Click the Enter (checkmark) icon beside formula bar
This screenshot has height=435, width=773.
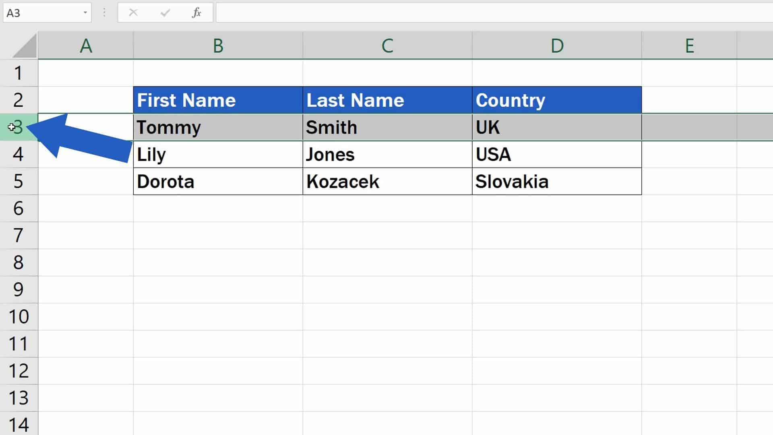(164, 12)
